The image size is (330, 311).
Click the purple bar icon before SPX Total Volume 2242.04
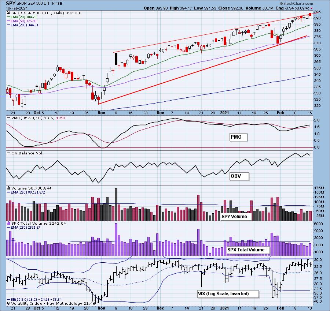(x=9, y=223)
